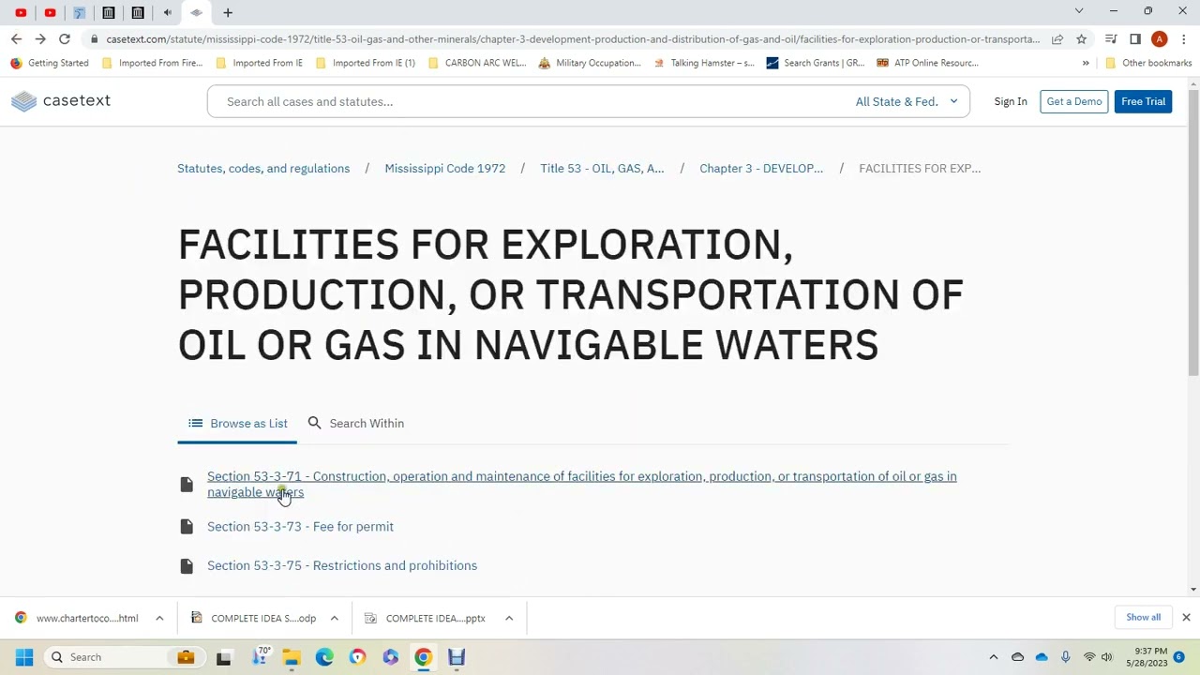Open the Search Grants bookmark

tap(816, 63)
